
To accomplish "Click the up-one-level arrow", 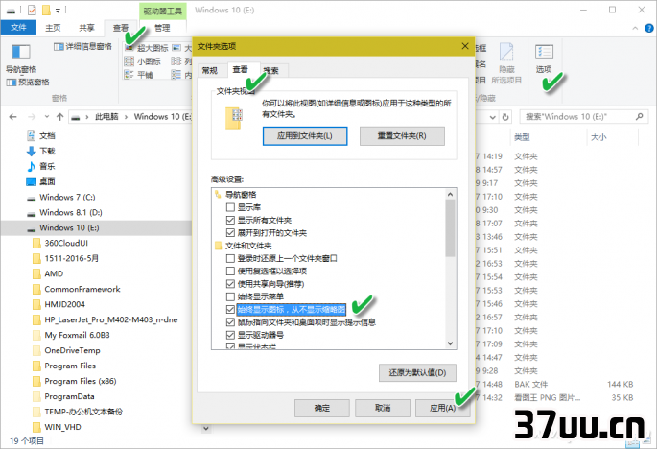I will click(59, 117).
